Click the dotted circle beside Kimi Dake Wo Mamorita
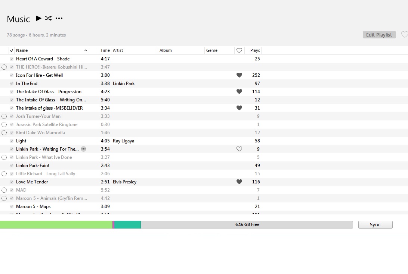The image size is (408, 274). 4,133
